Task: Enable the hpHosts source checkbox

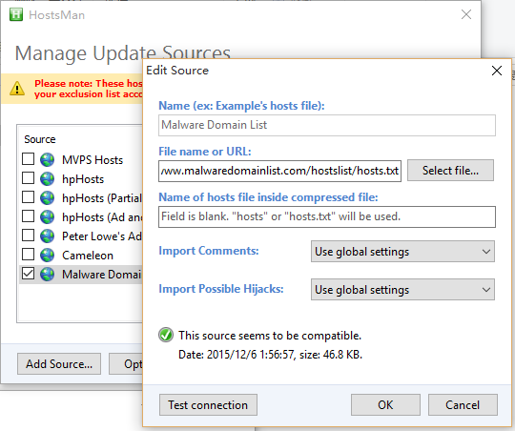Action: point(29,177)
